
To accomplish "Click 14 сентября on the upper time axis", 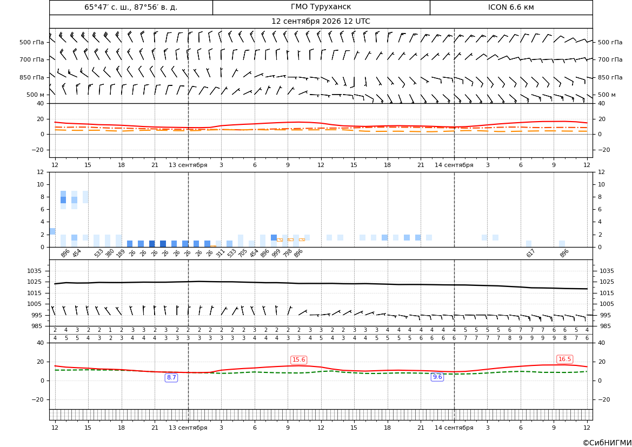I will 454,165.
